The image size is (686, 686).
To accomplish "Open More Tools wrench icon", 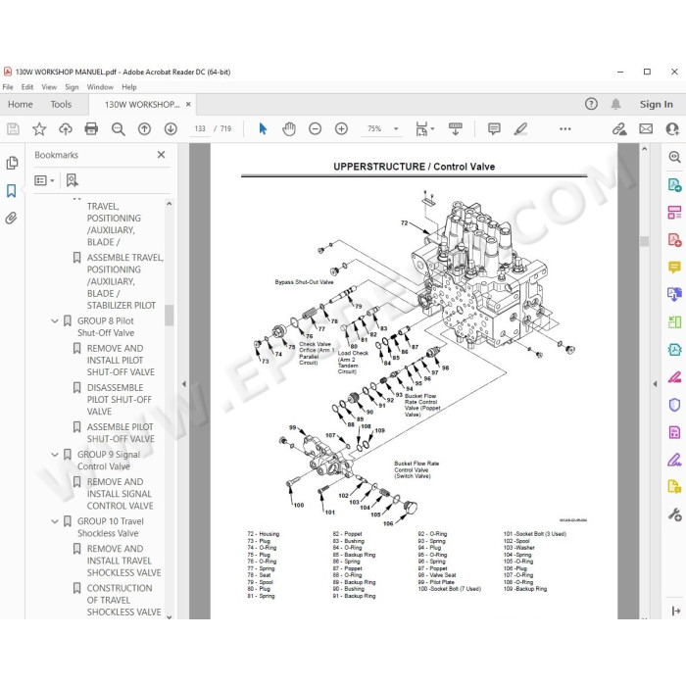I will click(x=674, y=514).
